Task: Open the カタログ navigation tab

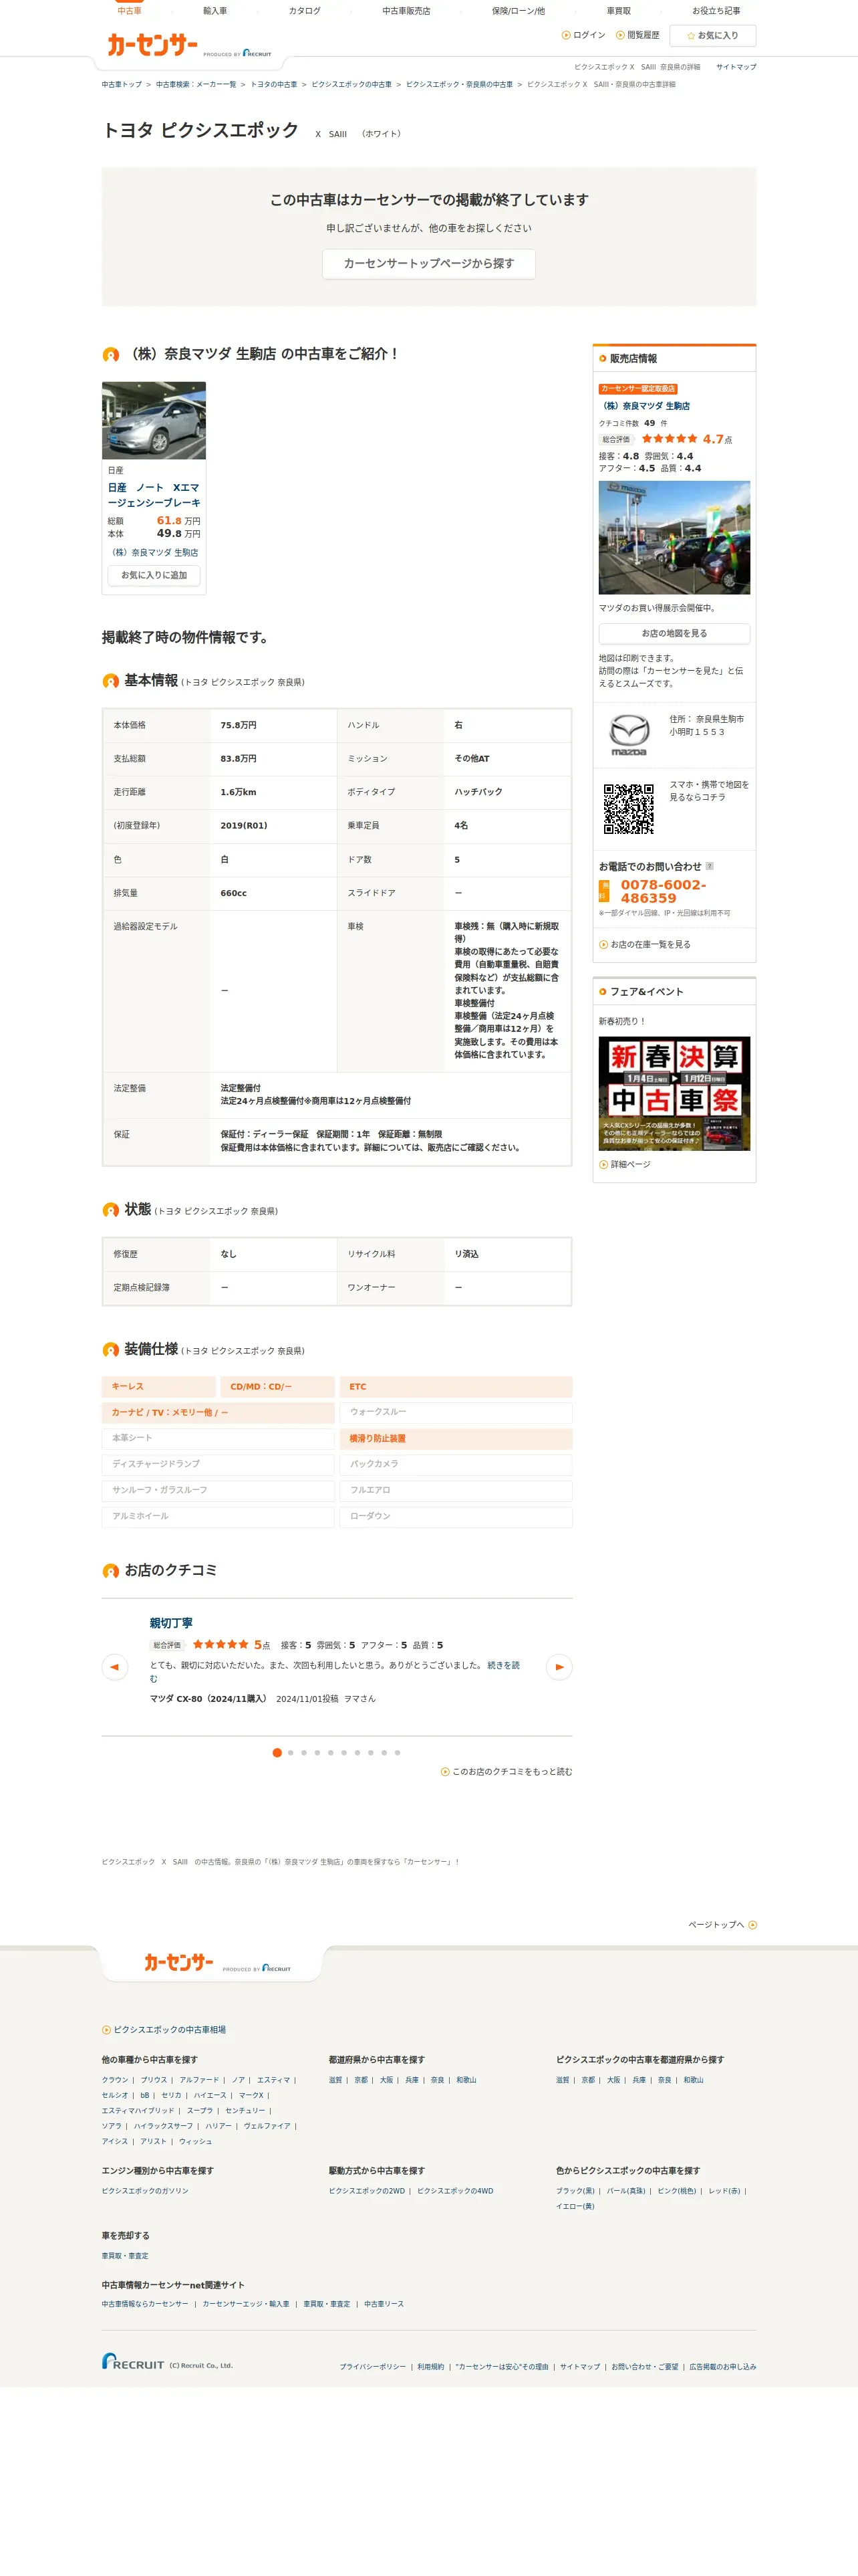Action: point(305,11)
